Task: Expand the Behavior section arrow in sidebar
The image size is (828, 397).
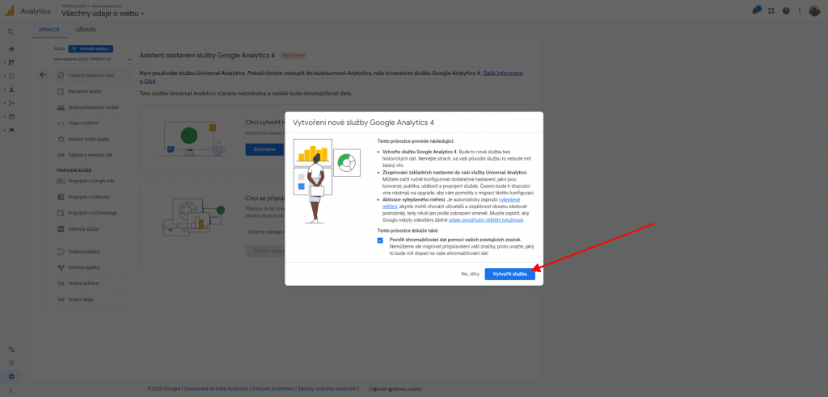Action: (5, 116)
